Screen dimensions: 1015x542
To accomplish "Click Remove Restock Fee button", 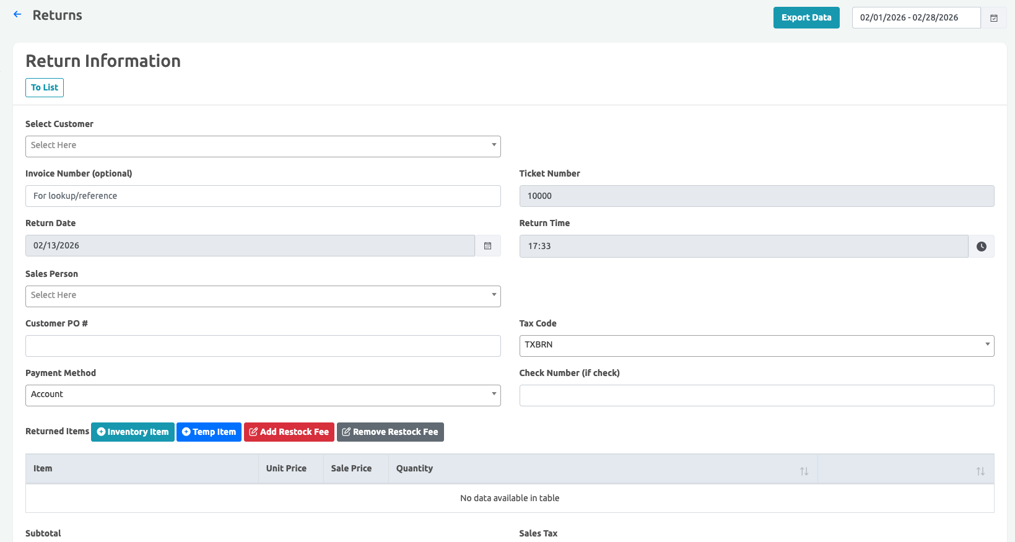I will tap(390, 432).
